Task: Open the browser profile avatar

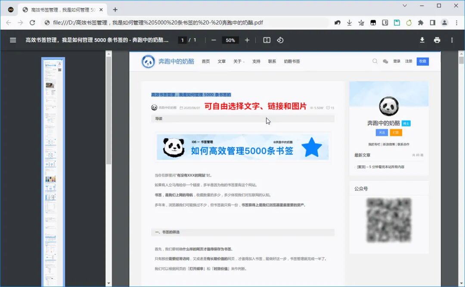Action: pos(444,23)
